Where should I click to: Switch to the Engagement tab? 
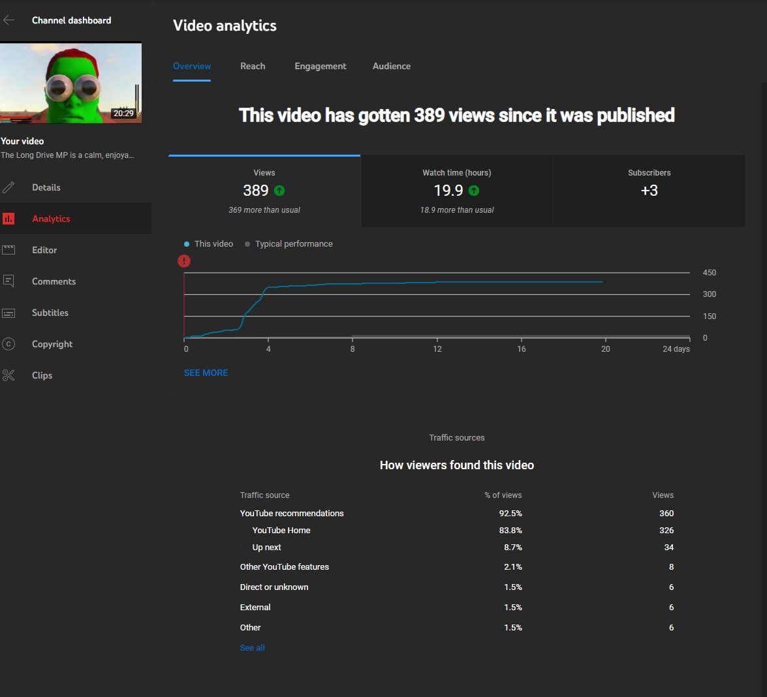(320, 66)
